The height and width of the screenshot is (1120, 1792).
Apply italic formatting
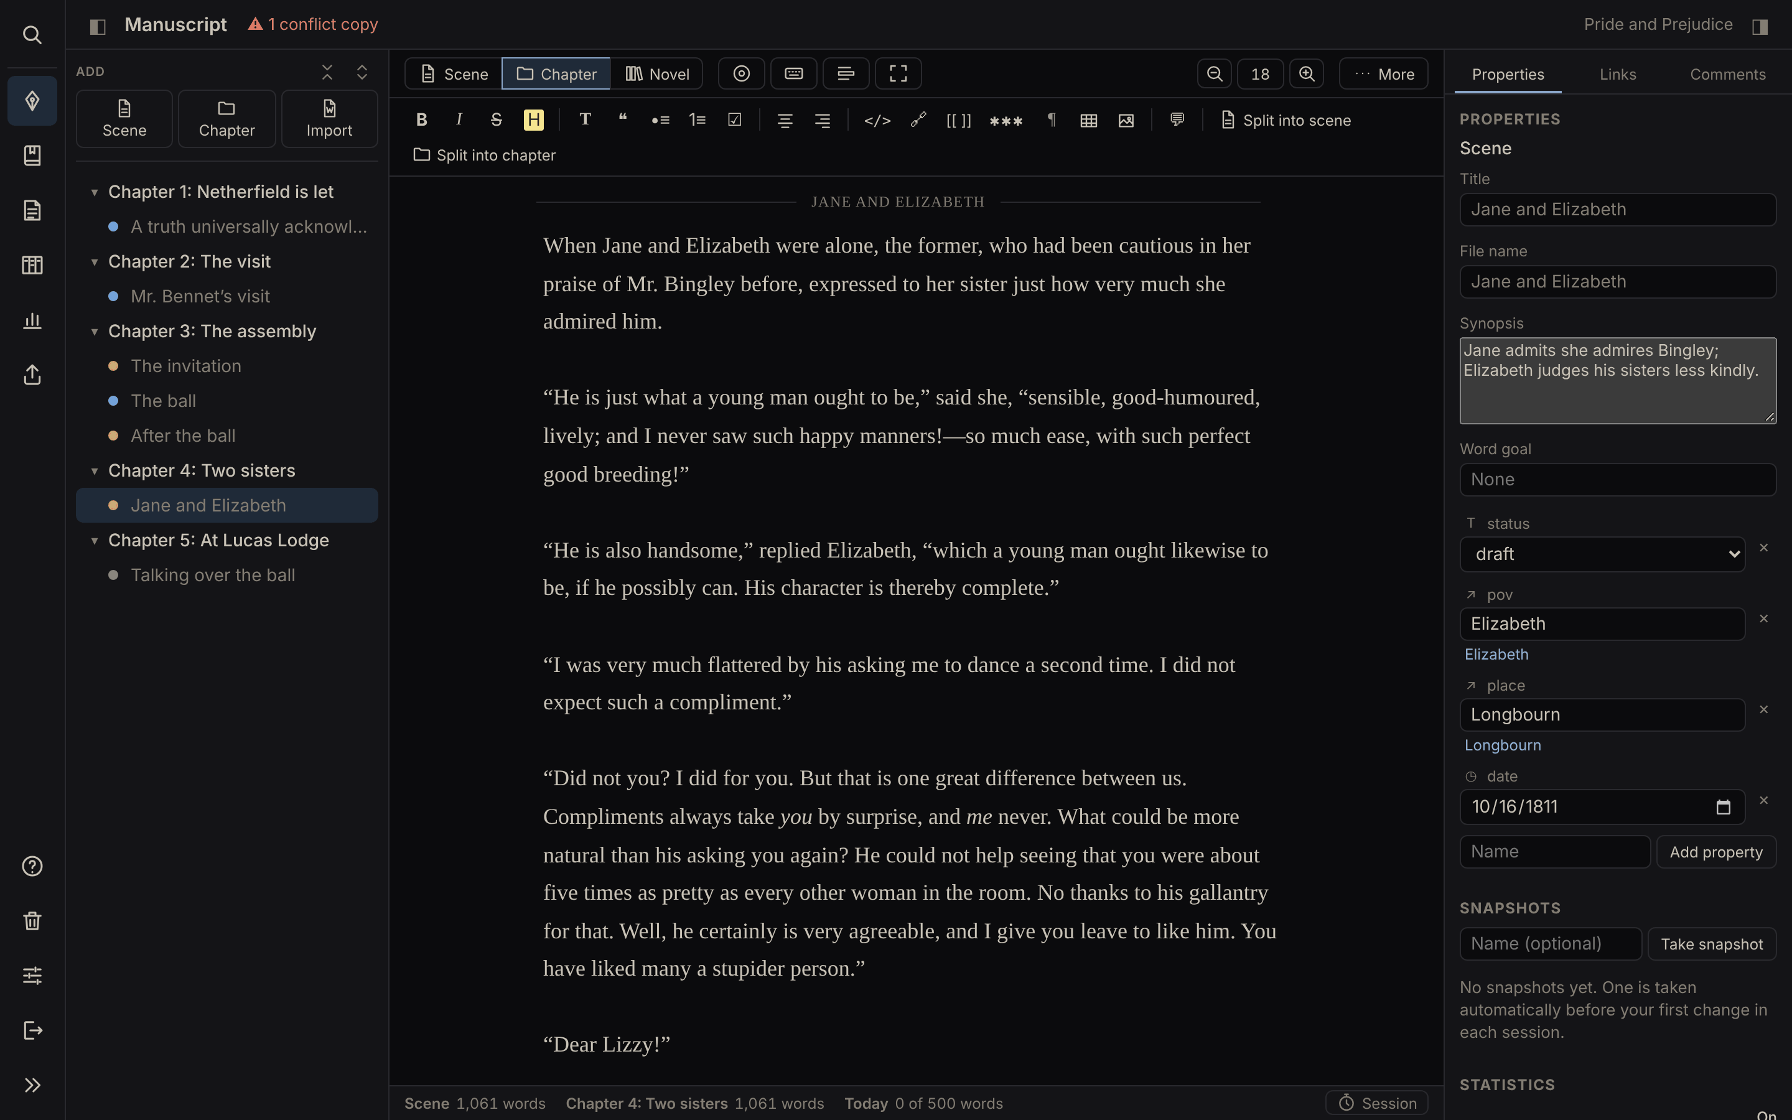pyautogui.click(x=459, y=120)
